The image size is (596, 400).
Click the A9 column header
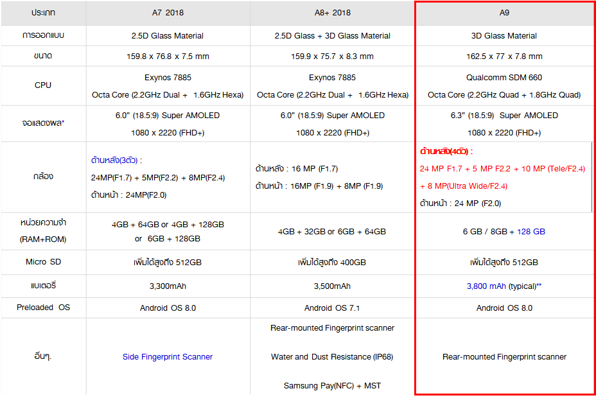(504, 13)
